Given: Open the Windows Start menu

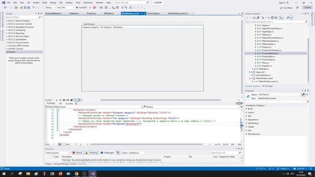Looking at the screenshot, I should tap(4, 174).
